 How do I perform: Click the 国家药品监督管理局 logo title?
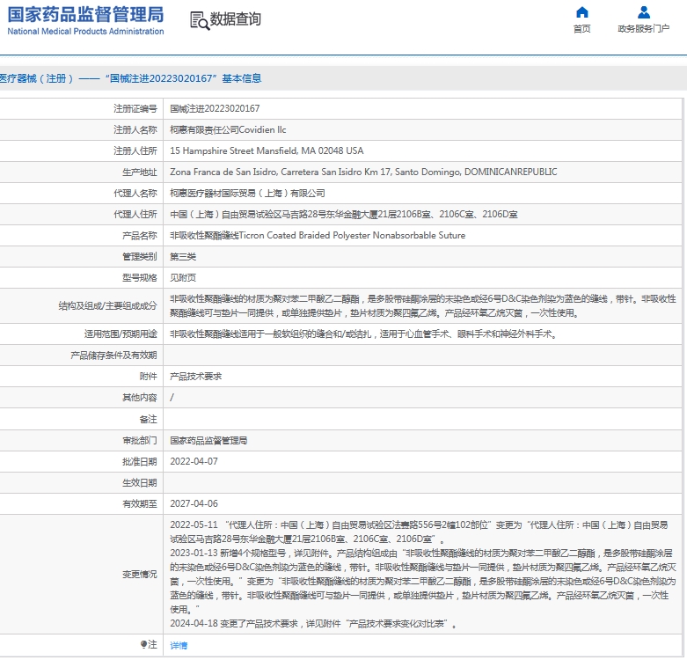85,14
